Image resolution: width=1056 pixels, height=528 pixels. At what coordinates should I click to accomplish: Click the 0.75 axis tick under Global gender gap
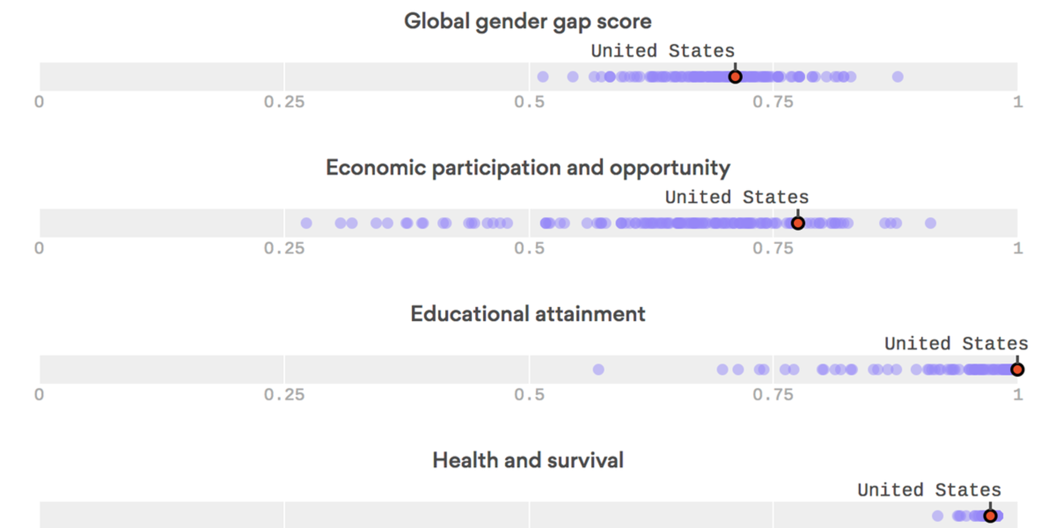click(x=773, y=102)
